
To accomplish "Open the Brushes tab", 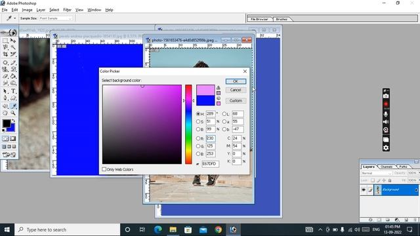I will [x=282, y=19].
